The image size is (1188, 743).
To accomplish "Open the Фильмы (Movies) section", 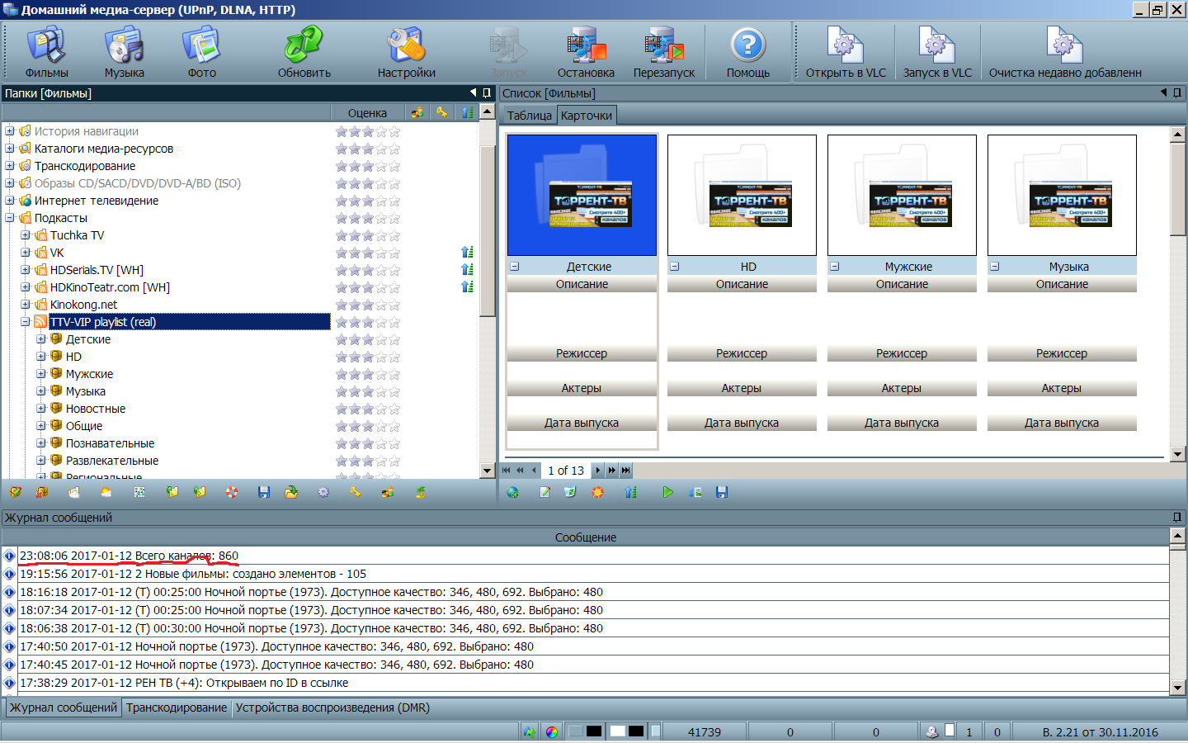I will click(46, 53).
